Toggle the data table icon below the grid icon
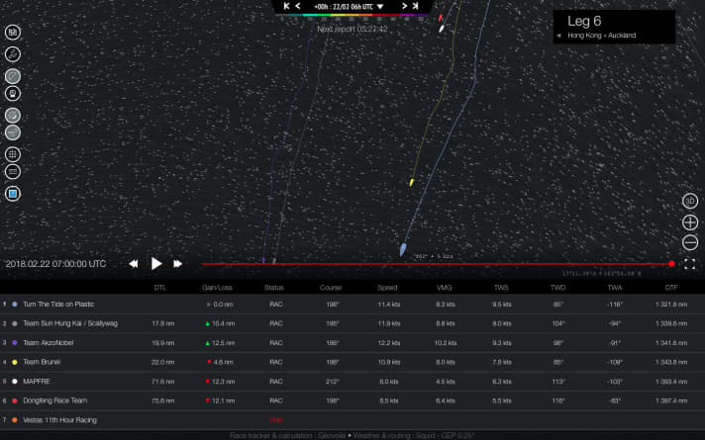This screenshot has width=705, height=440. click(x=13, y=171)
